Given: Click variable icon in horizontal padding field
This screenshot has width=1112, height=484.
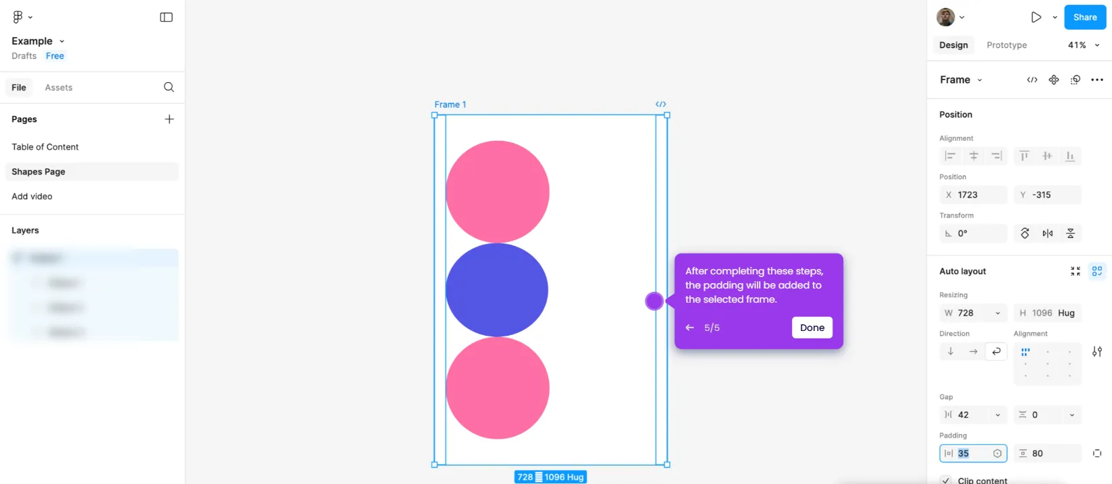Looking at the screenshot, I should pos(997,454).
